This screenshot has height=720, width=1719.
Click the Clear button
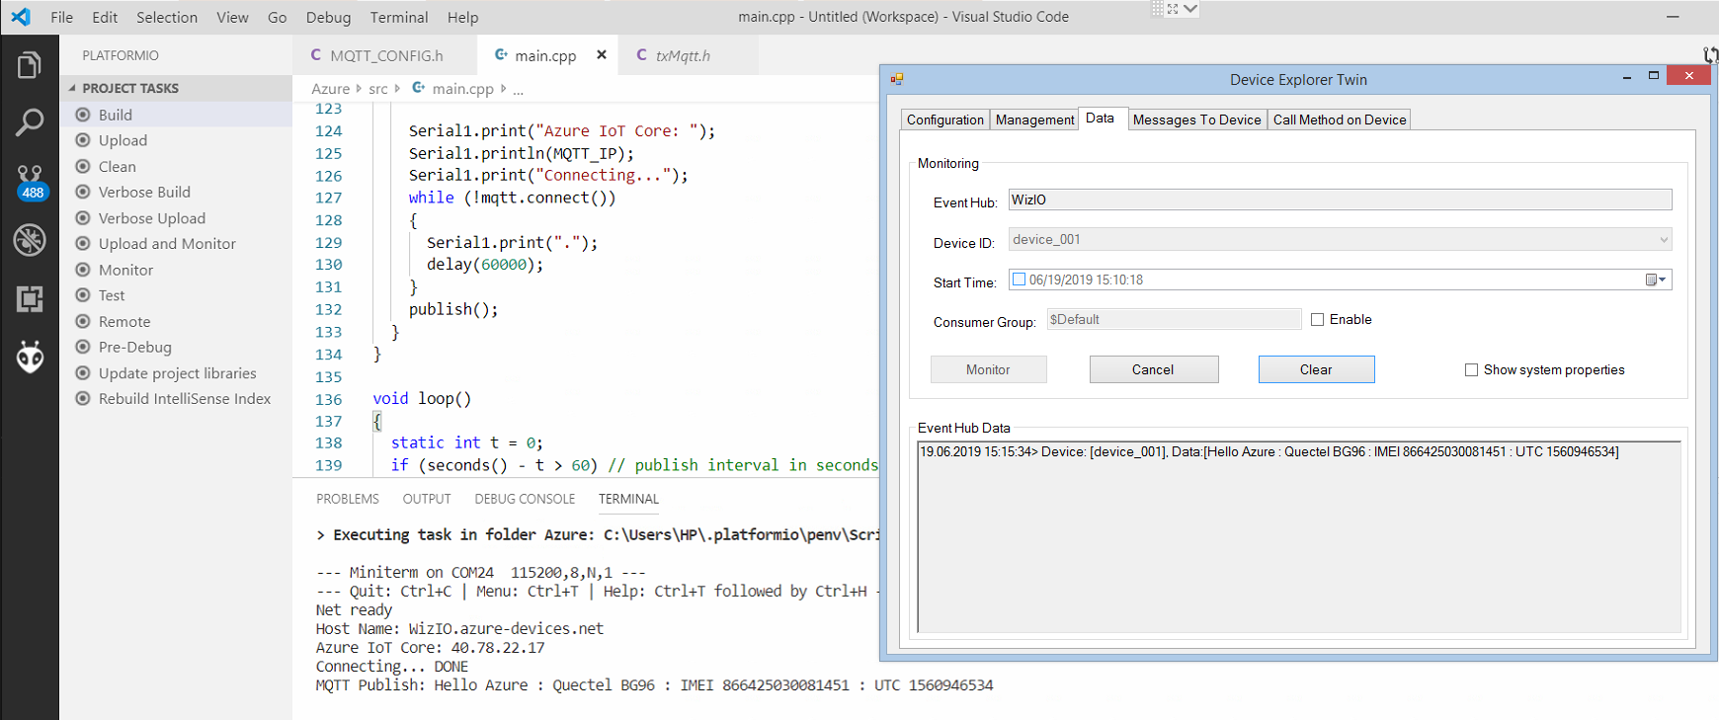pyautogui.click(x=1316, y=369)
